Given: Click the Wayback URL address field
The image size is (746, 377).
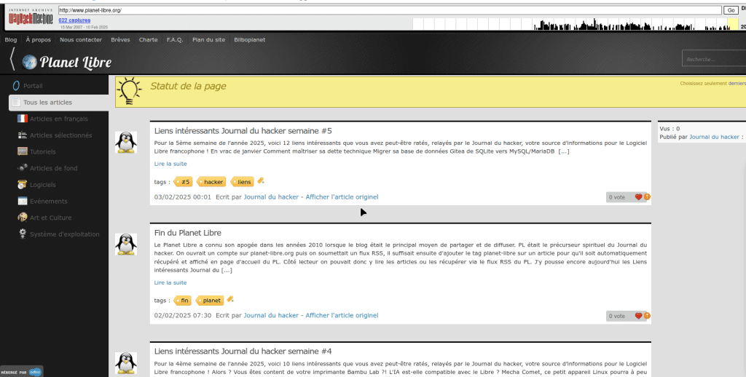Looking at the screenshot, I should (x=390, y=10).
